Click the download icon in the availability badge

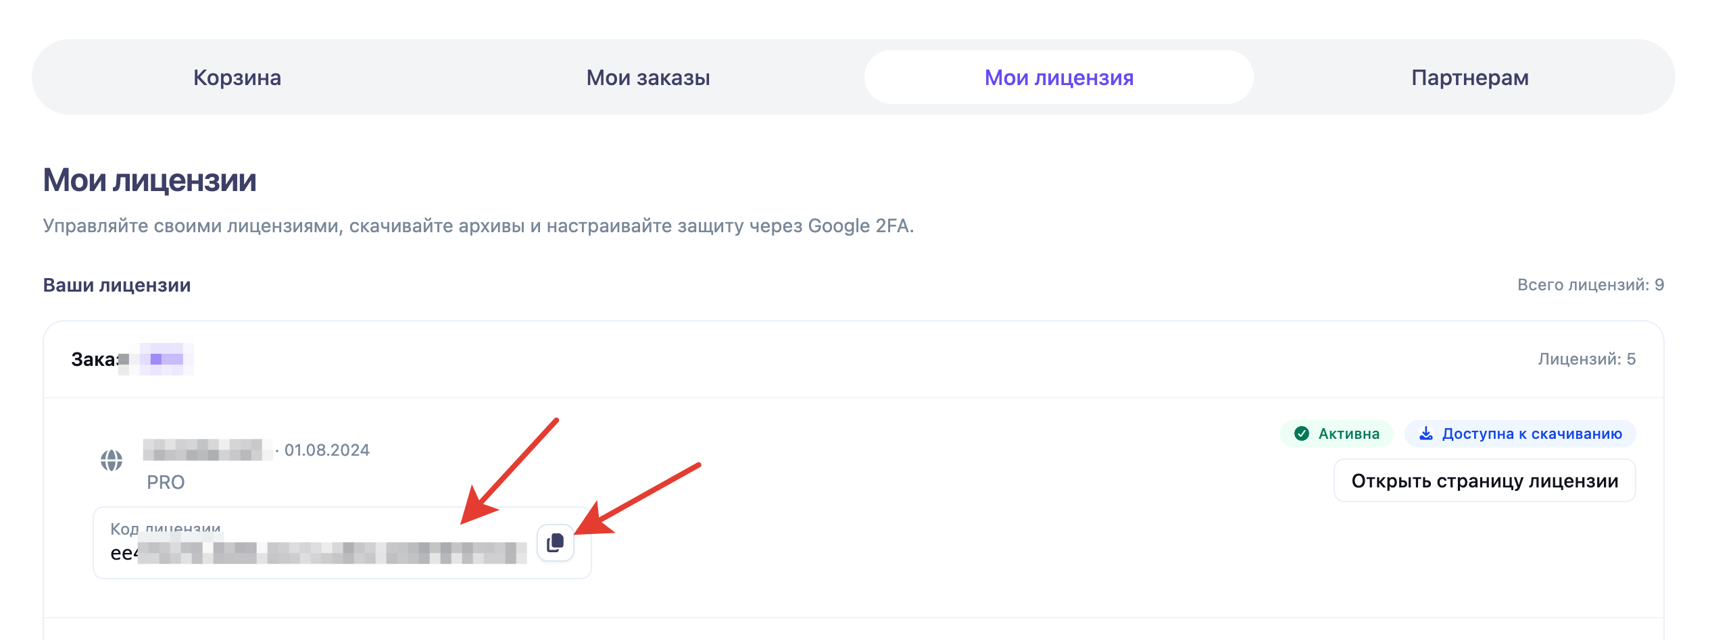click(1425, 433)
